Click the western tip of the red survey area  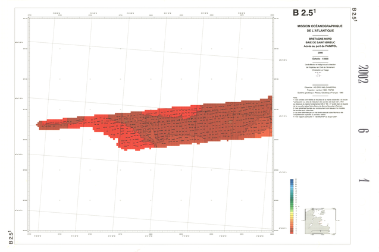39,125
